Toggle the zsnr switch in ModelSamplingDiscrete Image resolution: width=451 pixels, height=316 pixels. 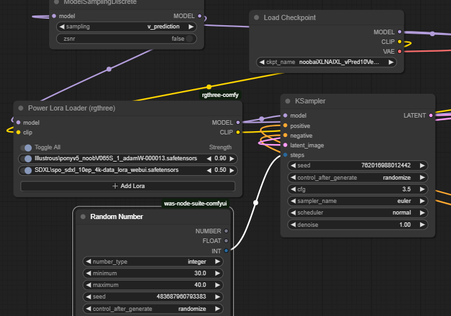coord(189,39)
